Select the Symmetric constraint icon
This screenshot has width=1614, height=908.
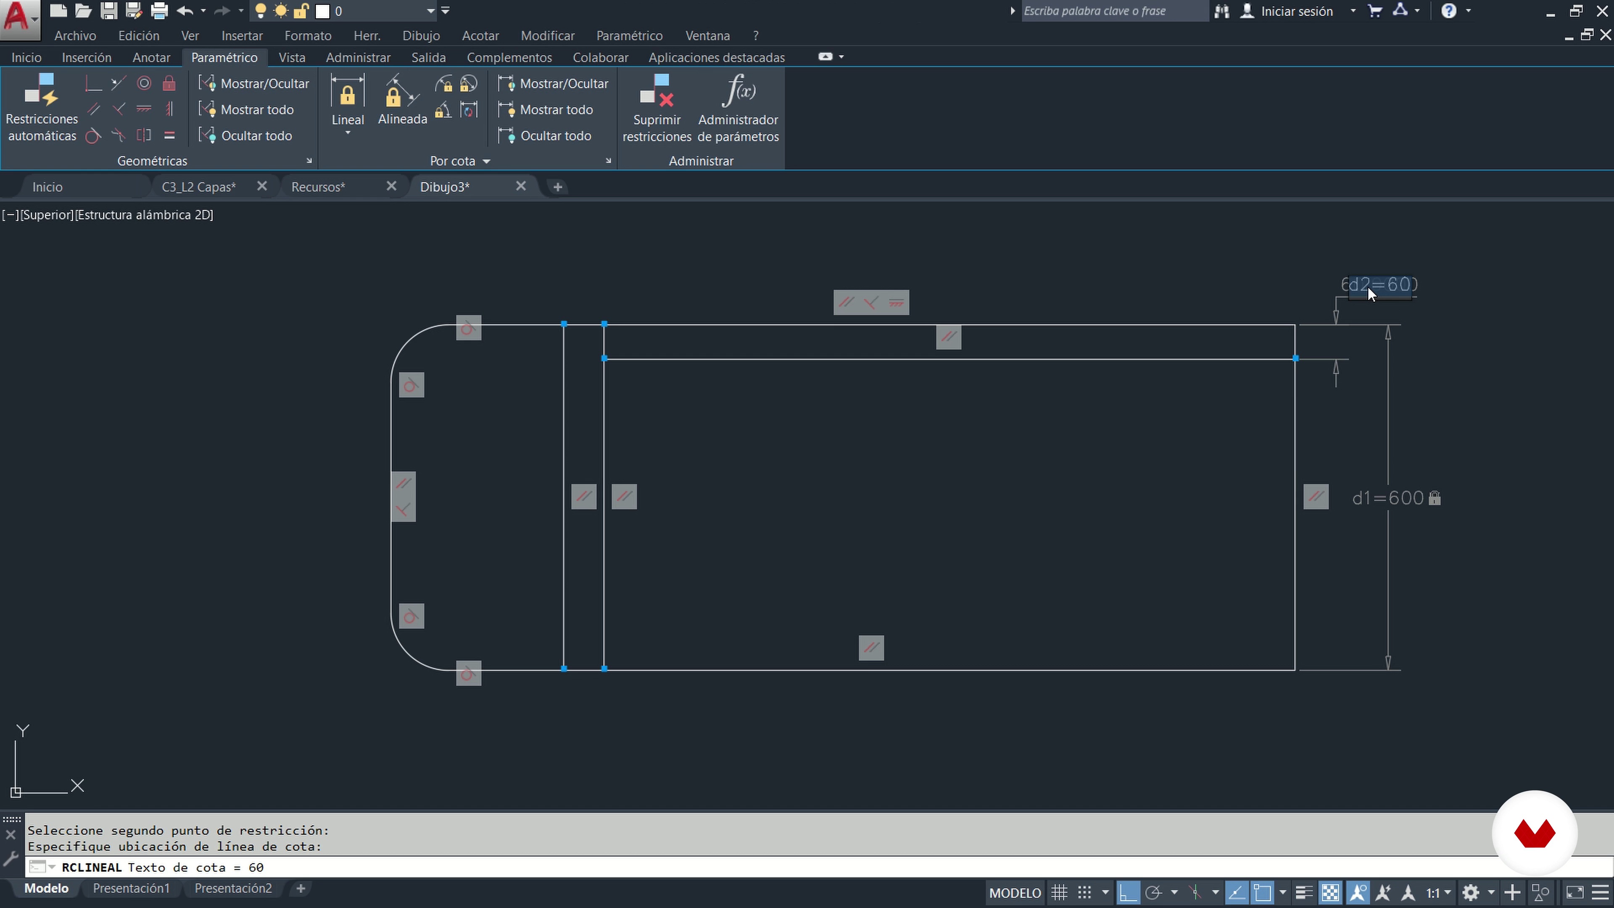tap(144, 135)
